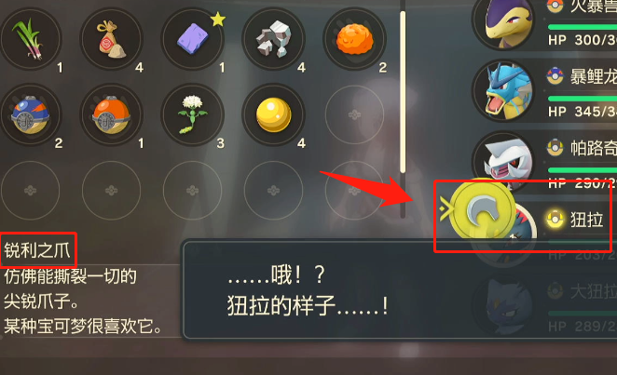Select the green leek item icon
The width and height of the screenshot is (617, 375).
(x=31, y=39)
